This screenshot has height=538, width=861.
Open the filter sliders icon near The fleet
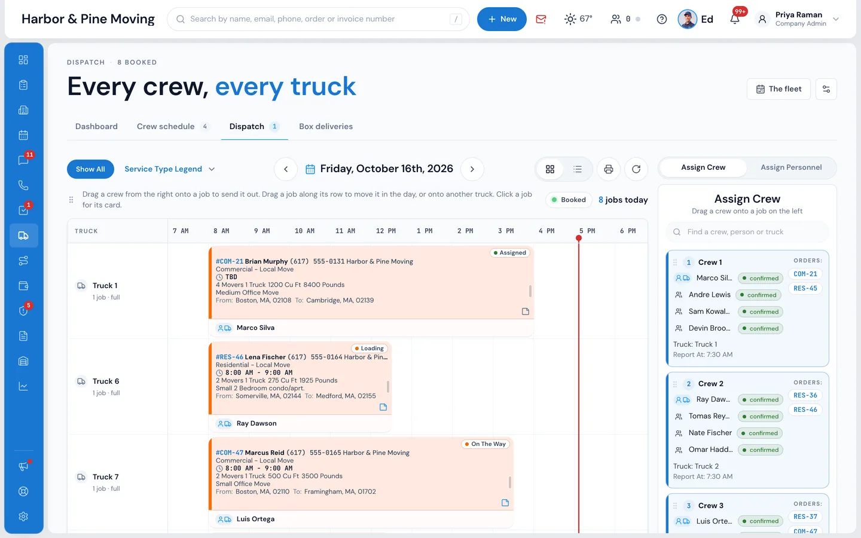826,89
